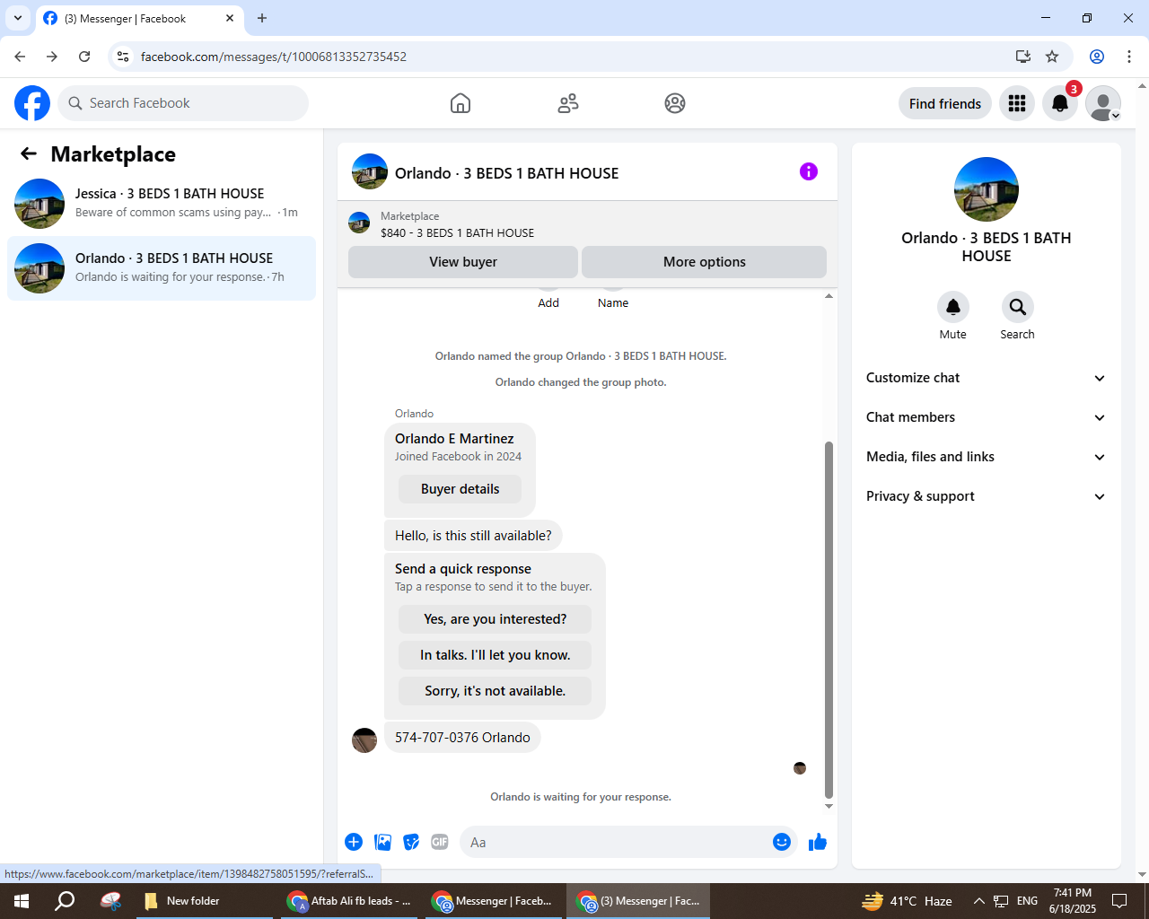Expand the Privacy & support section
This screenshot has width=1149, height=919.
pyautogui.click(x=987, y=496)
